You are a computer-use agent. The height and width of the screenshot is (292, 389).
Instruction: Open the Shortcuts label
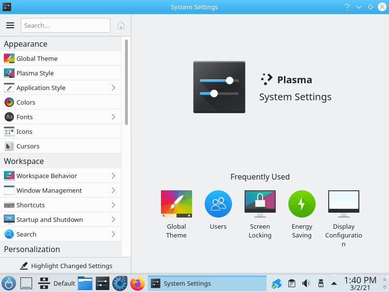[31, 205]
